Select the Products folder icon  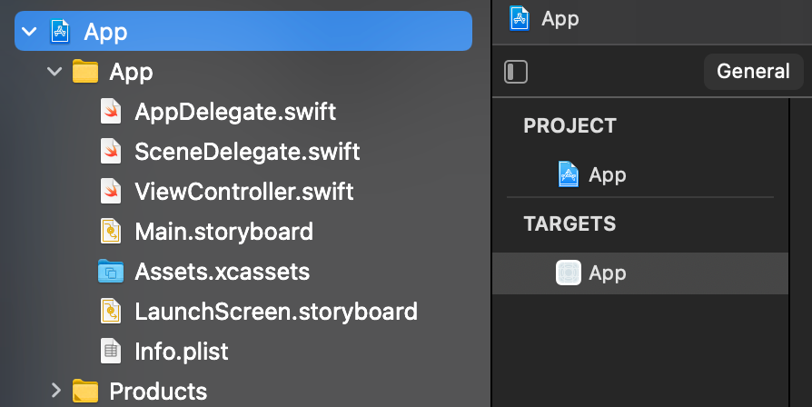[x=85, y=391]
